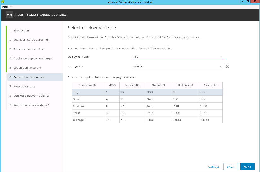Open the Storage size dropdown

(177, 66)
